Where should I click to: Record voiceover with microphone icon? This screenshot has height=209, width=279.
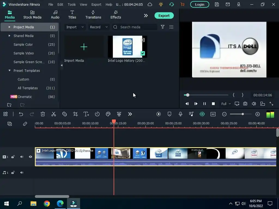coord(180,114)
